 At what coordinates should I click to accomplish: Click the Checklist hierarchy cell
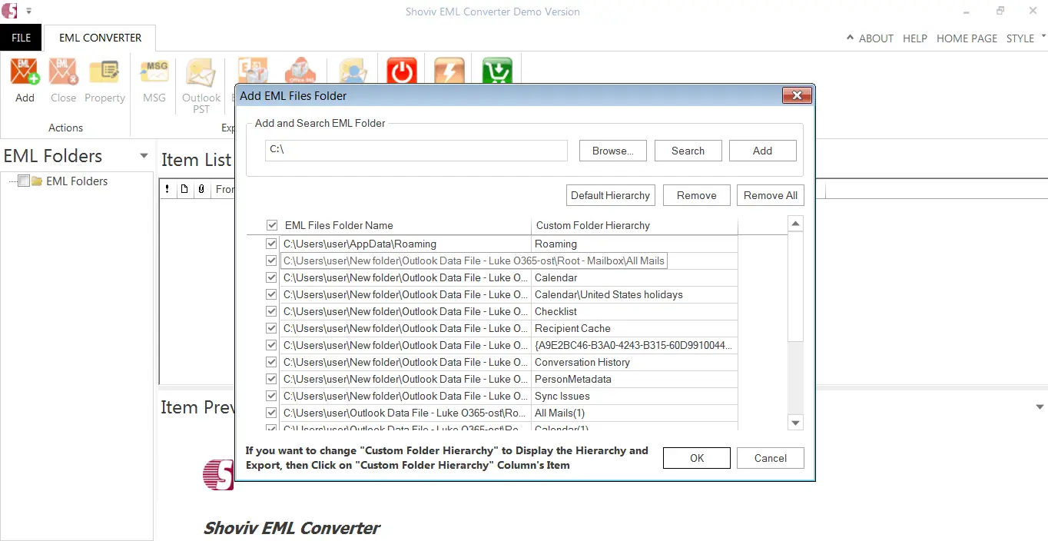coord(635,311)
